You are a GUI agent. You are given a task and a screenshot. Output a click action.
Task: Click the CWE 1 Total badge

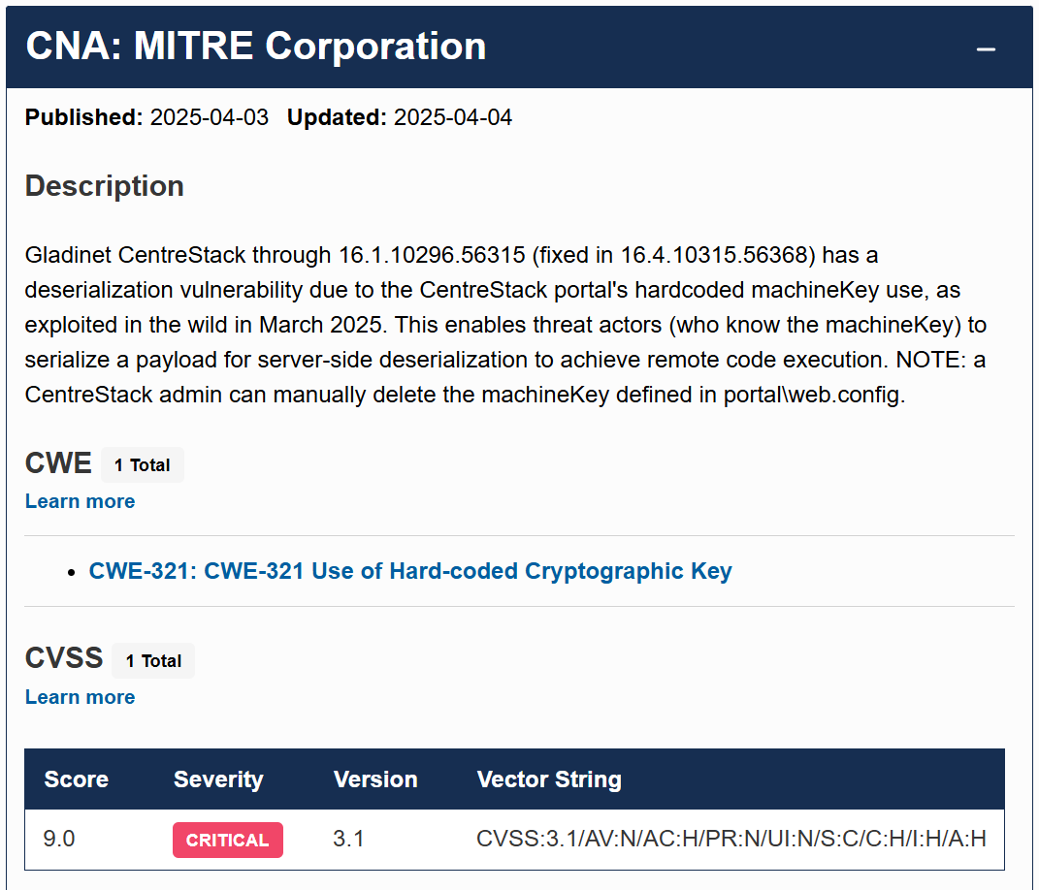(x=143, y=464)
